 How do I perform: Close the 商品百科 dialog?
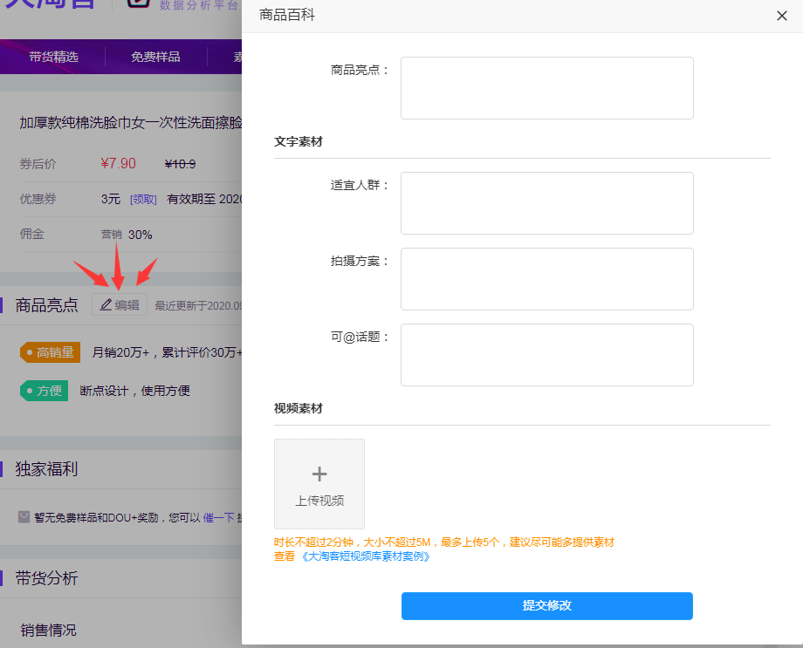point(782,16)
